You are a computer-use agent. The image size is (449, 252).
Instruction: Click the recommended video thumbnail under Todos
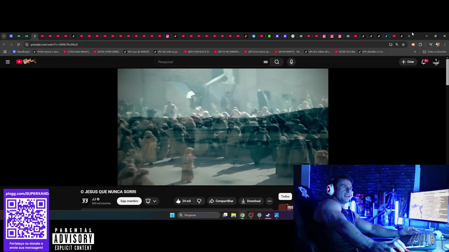click(286, 207)
